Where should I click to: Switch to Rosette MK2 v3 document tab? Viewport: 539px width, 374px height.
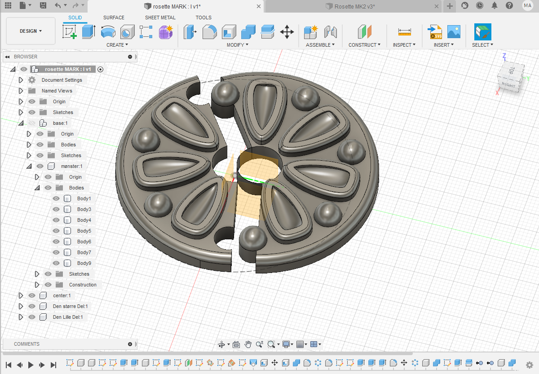pos(355,6)
